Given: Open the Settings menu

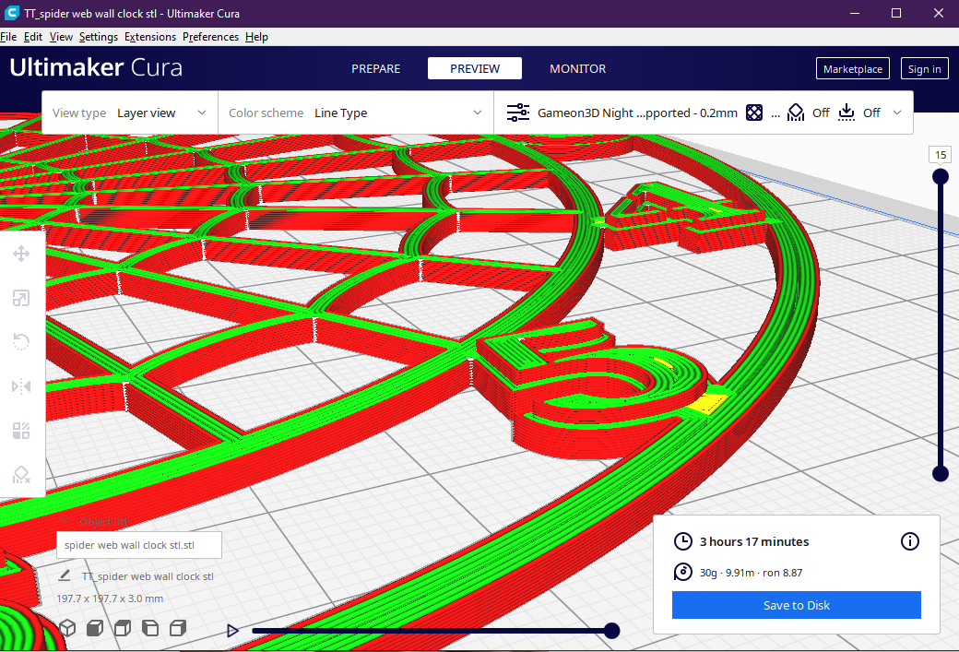Looking at the screenshot, I should [99, 37].
